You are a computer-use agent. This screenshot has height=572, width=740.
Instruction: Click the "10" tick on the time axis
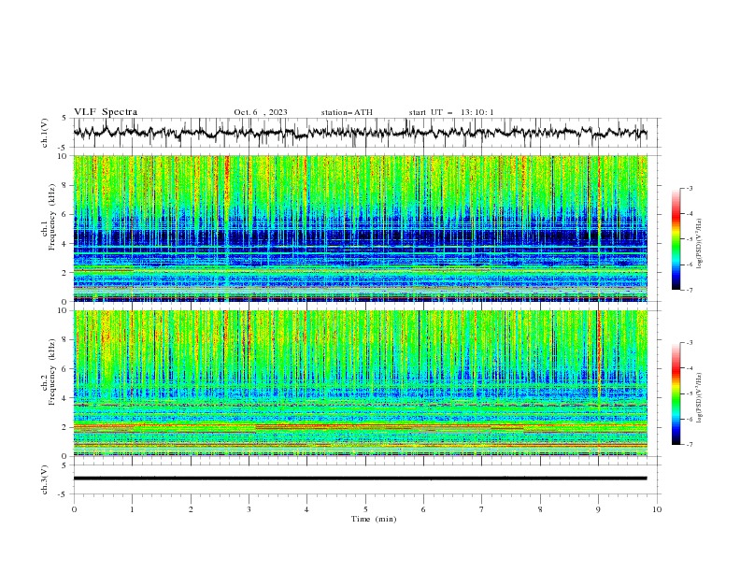657,509
